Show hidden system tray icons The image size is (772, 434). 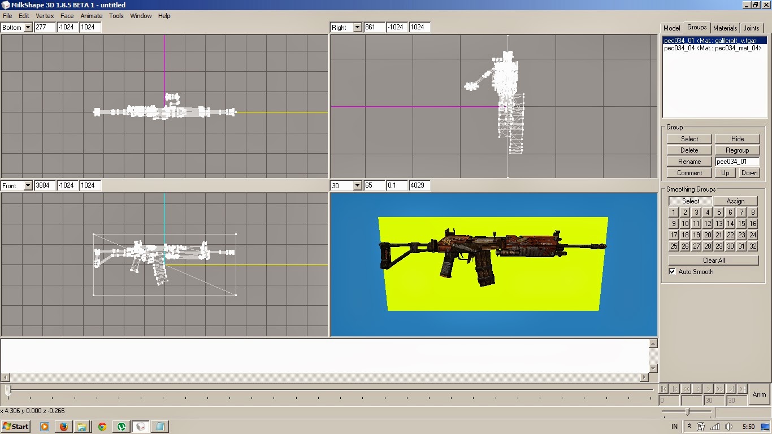(x=689, y=427)
